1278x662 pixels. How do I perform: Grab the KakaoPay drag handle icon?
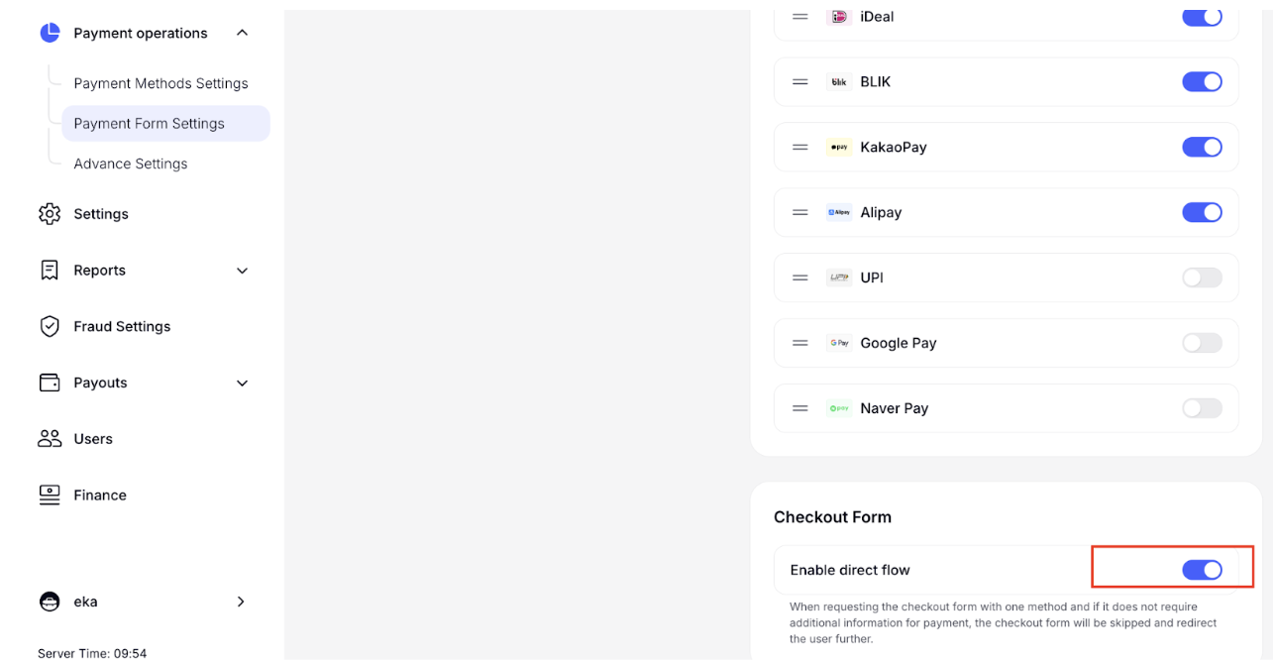(x=800, y=147)
